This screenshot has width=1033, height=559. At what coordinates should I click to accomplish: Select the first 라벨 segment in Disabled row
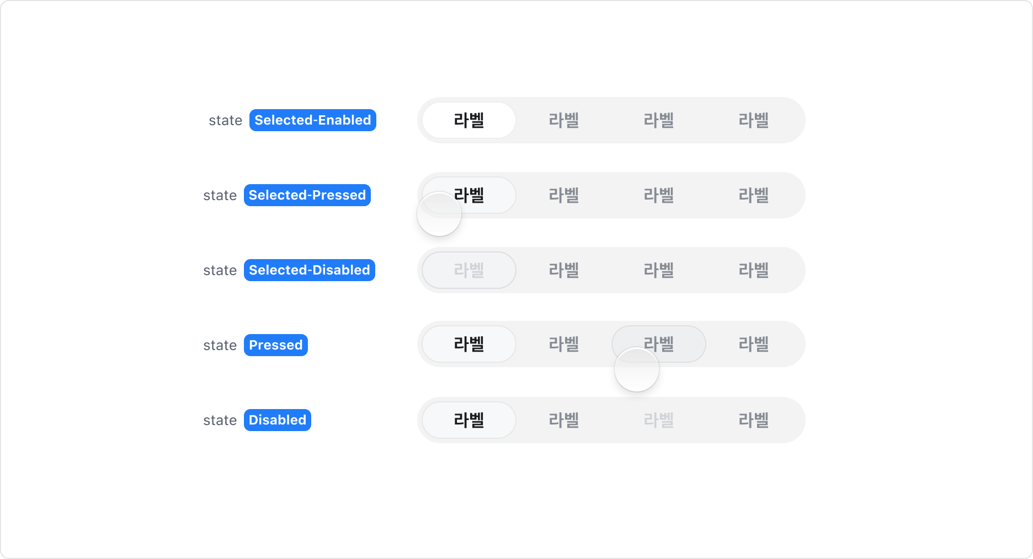pyautogui.click(x=468, y=420)
